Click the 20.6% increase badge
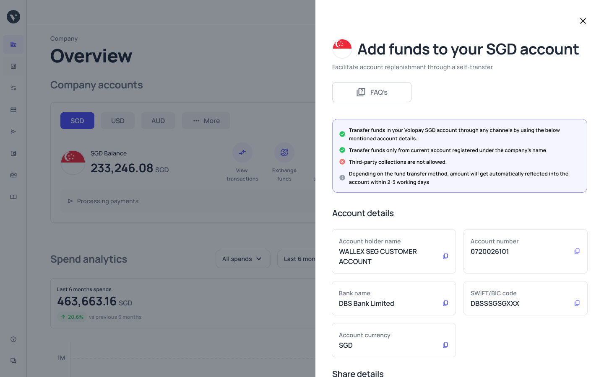Image resolution: width=604 pixels, height=377 pixels. (72, 317)
